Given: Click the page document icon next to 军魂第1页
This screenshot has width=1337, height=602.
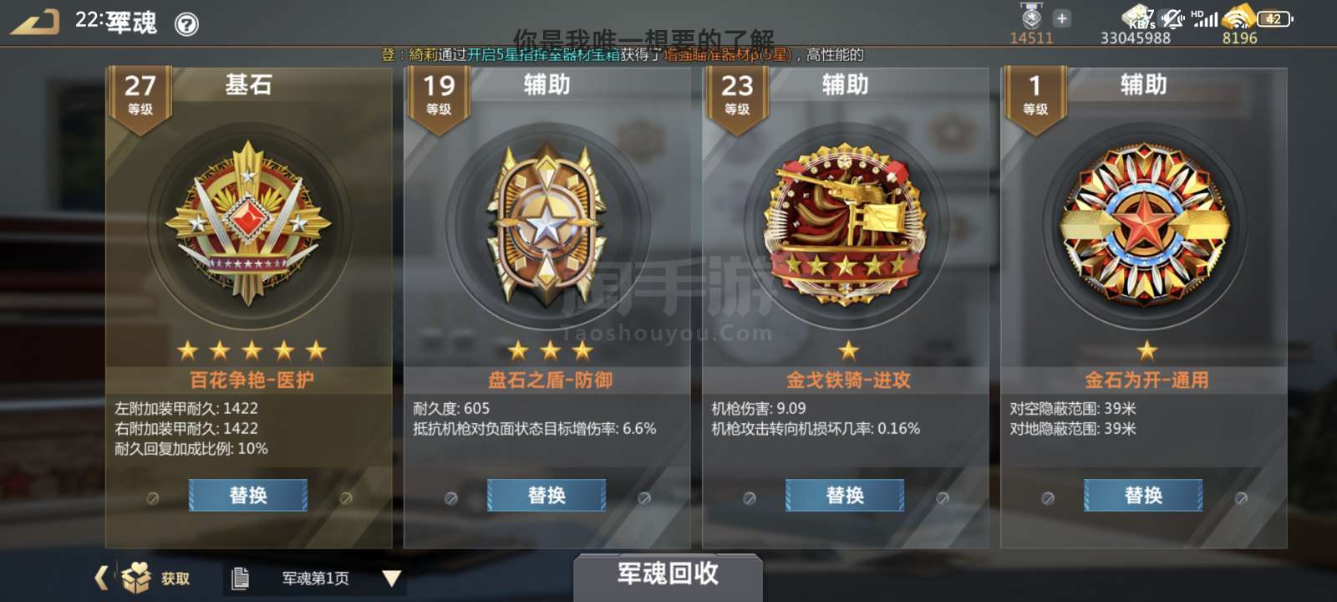Looking at the screenshot, I should tap(240, 578).
